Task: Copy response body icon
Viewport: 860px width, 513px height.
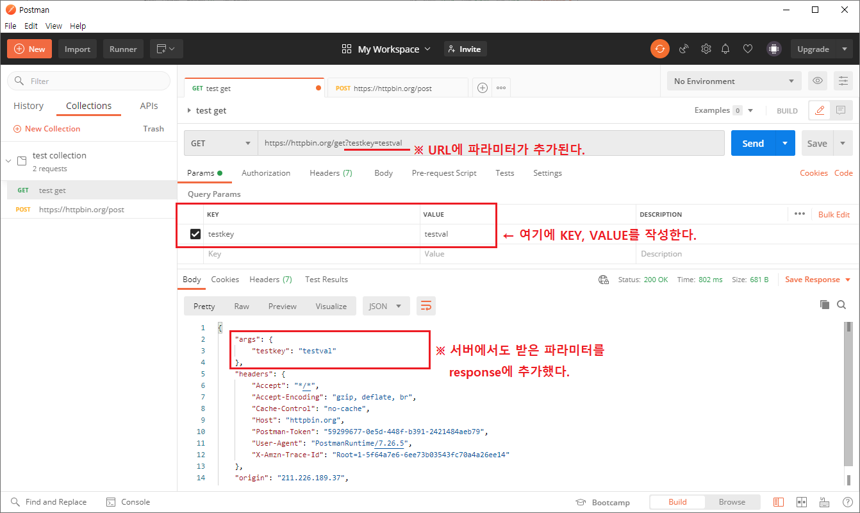Action: pos(825,305)
